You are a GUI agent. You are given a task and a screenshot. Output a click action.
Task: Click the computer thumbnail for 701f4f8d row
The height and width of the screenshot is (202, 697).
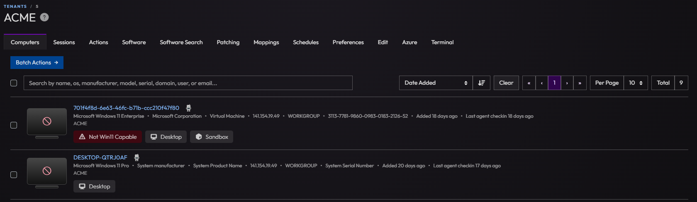(47, 123)
